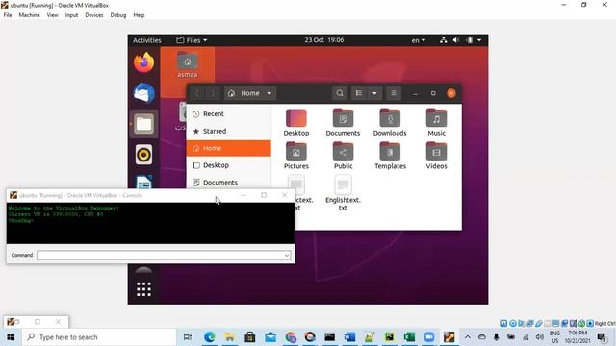Open Task View on Windows taskbar
Viewport: 616px width, 346px height.
(x=188, y=337)
